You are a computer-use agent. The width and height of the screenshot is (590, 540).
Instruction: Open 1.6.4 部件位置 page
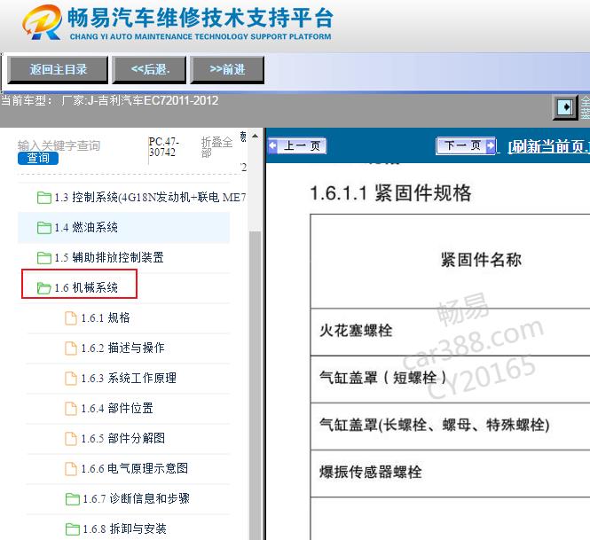[117, 408]
